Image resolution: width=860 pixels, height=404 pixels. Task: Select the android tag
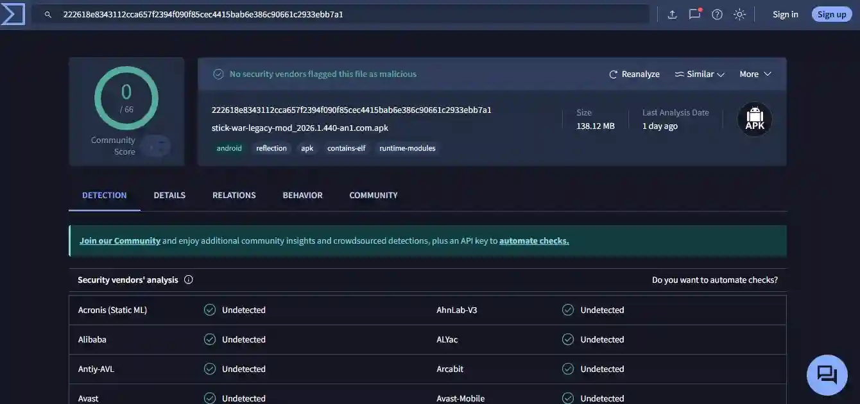pyautogui.click(x=229, y=148)
